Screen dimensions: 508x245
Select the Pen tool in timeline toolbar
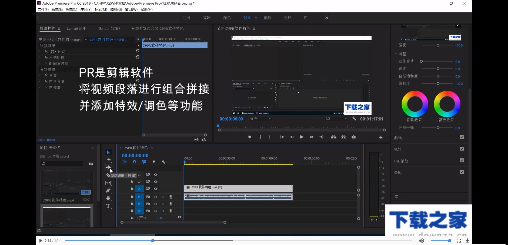pos(108,190)
